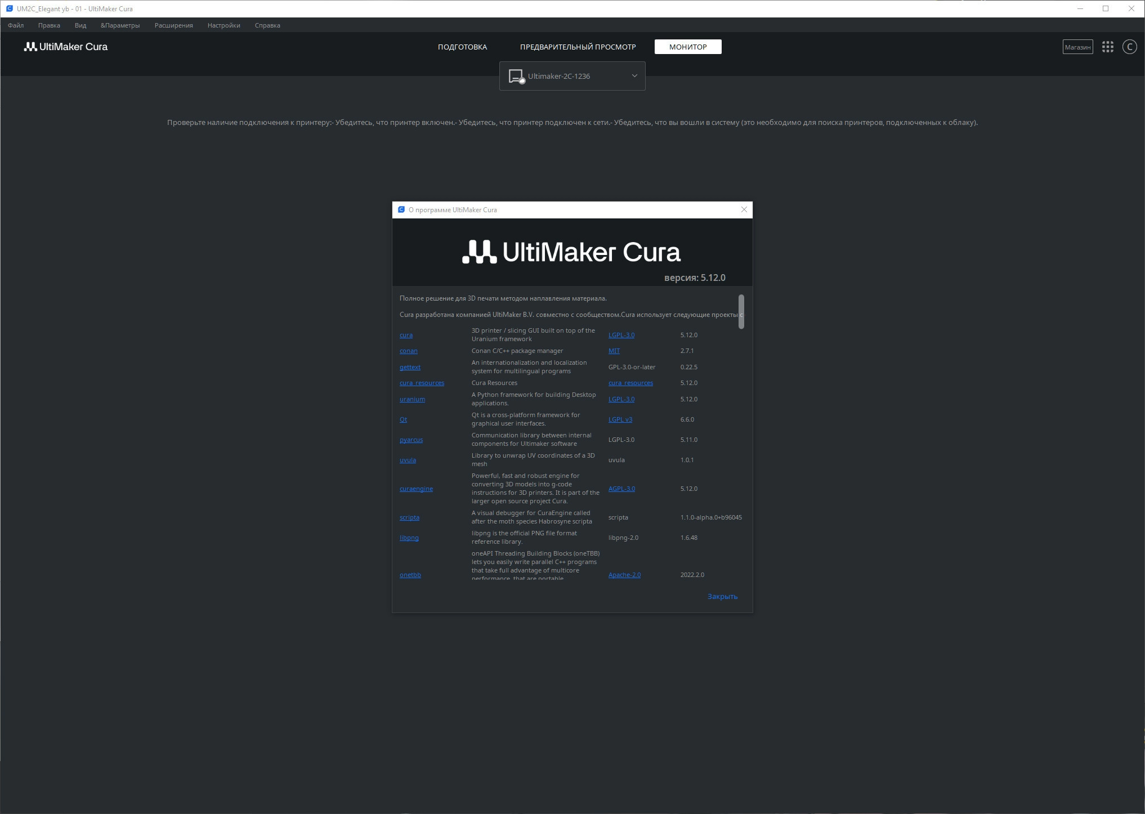Click the Cura icon in window title bar

pos(9,8)
